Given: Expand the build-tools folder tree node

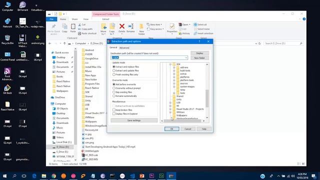Looking at the screenshot, I should point(174,70).
